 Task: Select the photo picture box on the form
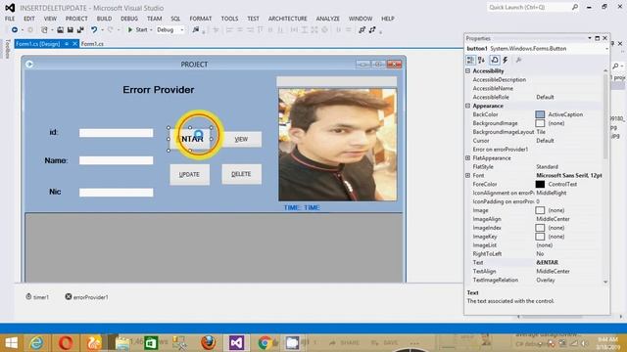click(338, 145)
